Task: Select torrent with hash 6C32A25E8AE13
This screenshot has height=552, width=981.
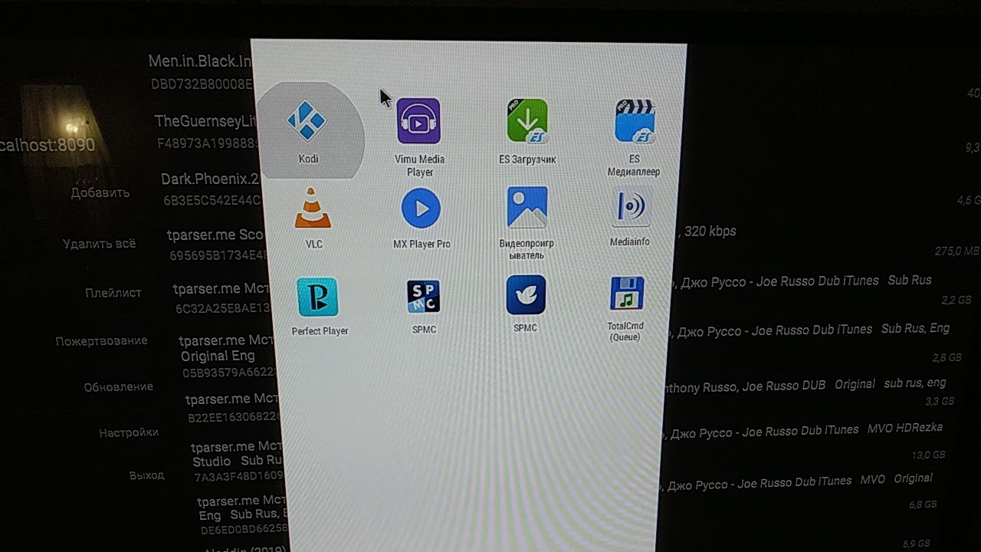Action: (x=221, y=298)
